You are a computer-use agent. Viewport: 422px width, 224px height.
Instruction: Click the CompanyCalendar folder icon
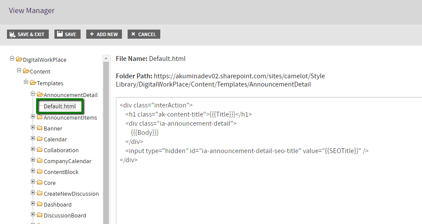tap(40, 161)
